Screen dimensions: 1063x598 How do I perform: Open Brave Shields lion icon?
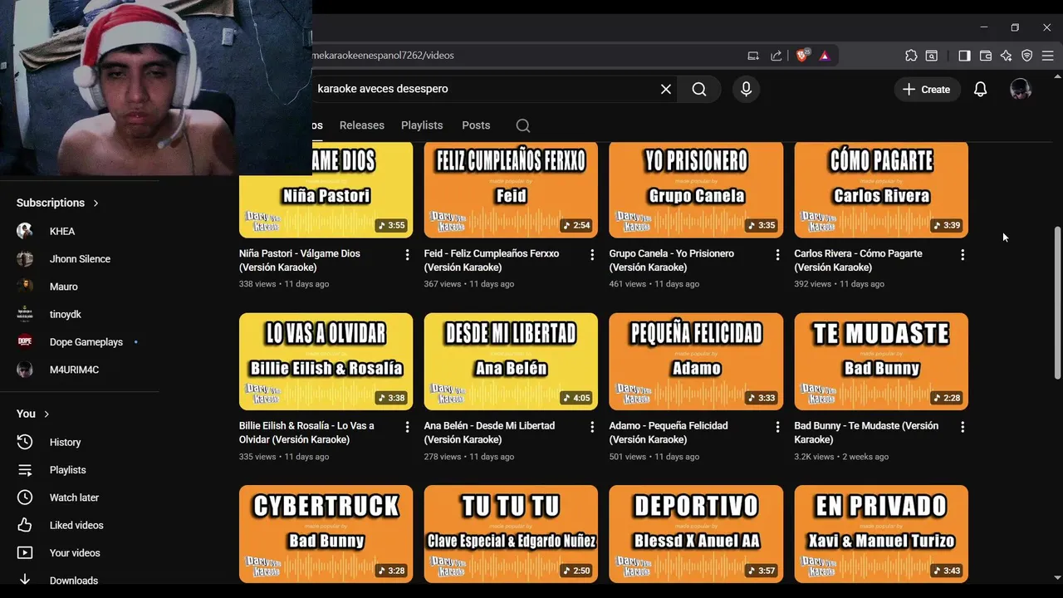(x=802, y=56)
